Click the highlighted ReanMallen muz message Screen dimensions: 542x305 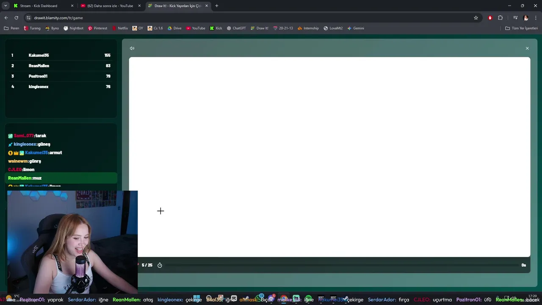(61, 178)
